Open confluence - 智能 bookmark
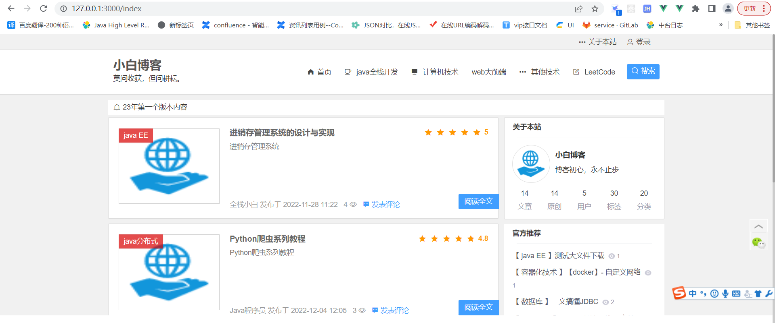 tap(235, 25)
